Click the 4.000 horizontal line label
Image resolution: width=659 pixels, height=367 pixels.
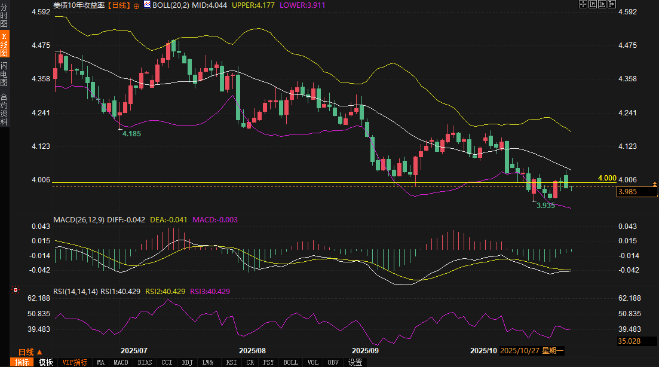point(607,178)
